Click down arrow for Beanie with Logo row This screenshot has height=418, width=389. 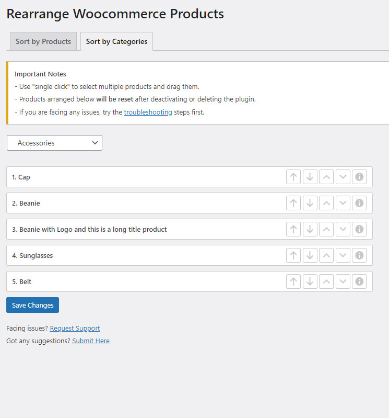310,229
